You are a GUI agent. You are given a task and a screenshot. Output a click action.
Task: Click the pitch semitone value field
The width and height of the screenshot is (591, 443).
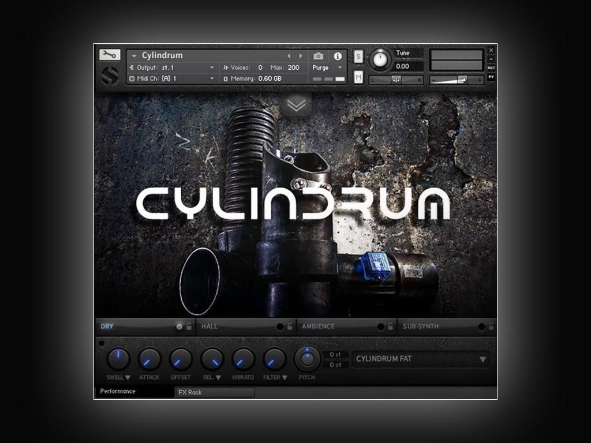pyautogui.click(x=335, y=355)
